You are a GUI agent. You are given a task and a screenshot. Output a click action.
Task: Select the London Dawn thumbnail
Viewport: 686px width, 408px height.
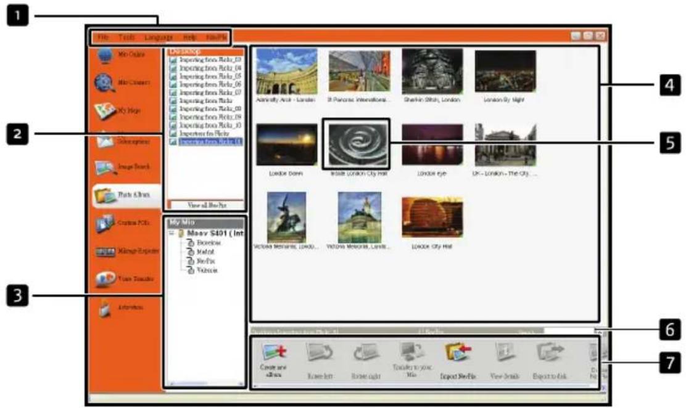click(x=287, y=145)
